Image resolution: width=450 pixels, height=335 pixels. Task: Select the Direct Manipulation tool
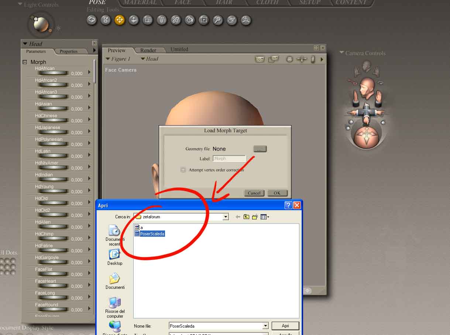pyautogui.click(x=246, y=20)
